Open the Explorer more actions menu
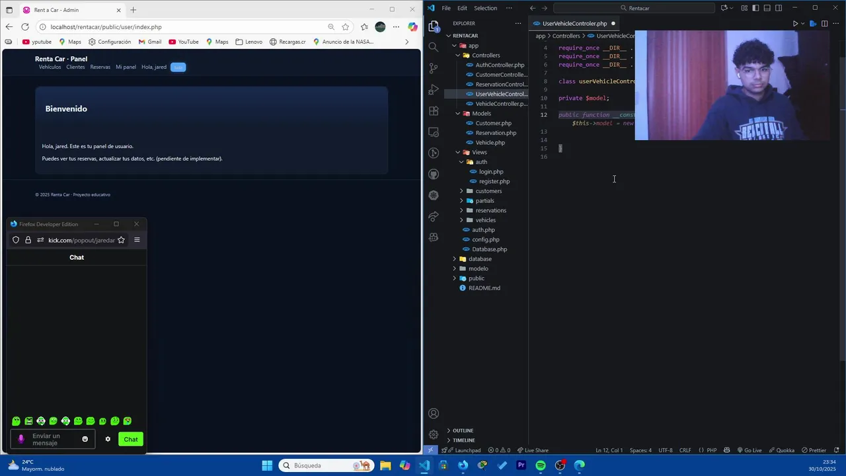 point(518,23)
